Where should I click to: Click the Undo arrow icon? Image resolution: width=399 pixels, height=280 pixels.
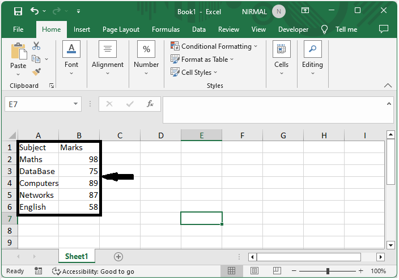coord(35,11)
